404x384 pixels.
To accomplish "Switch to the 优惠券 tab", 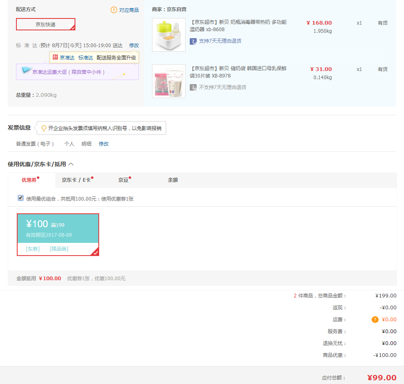I will click(32, 180).
